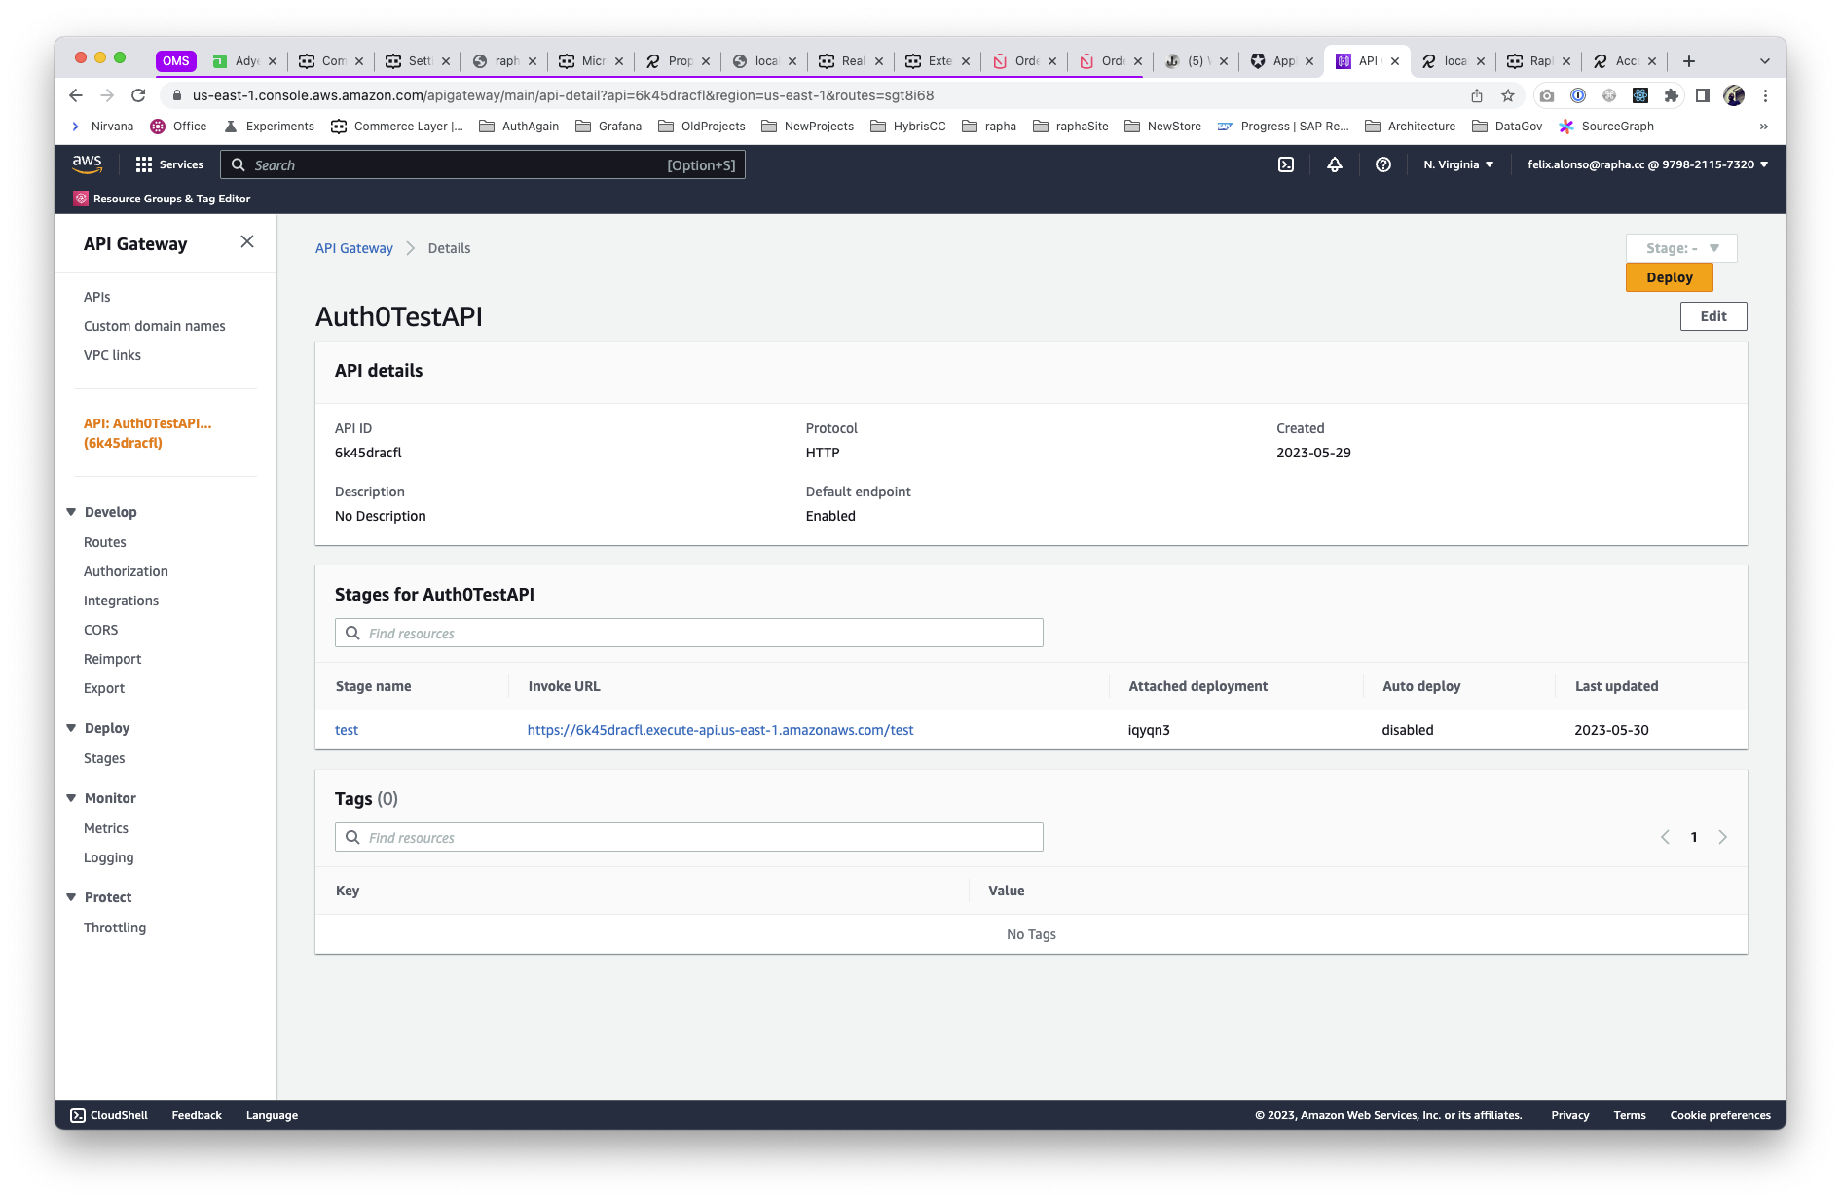Open the N. Virginia region dropdown

(1457, 164)
